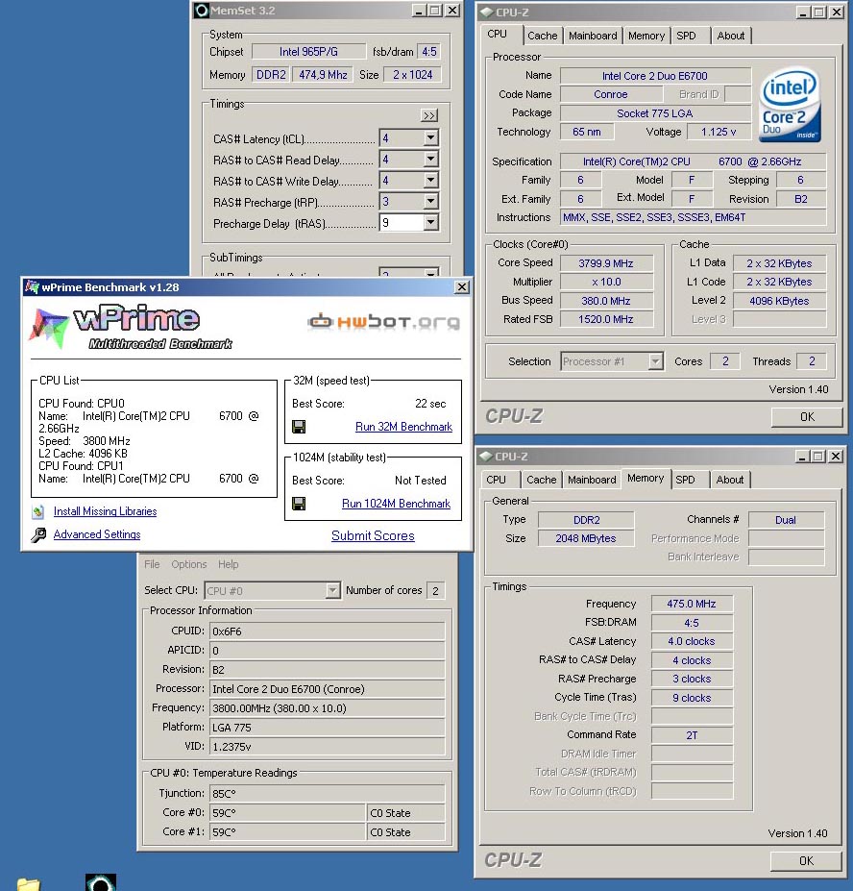853x891 pixels.
Task: Open the RAS# Precharge (tRP) dropdown
Action: (x=430, y=201)
